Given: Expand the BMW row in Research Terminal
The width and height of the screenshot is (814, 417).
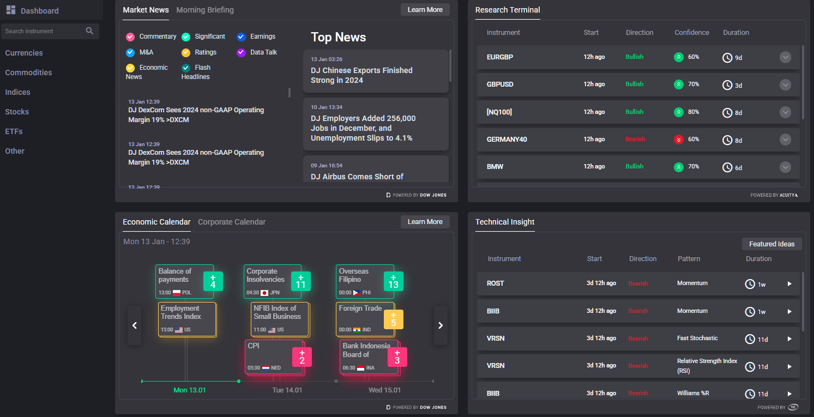Looking at the screenshot, I should coord(785,167).
